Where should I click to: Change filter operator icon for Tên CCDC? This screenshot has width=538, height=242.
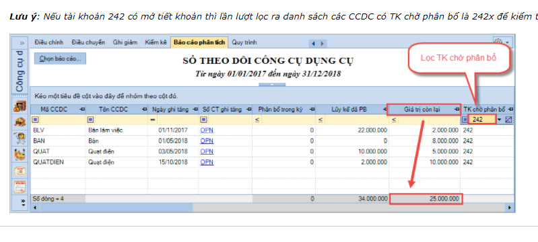pyautogui.click(x=91, y=120)
